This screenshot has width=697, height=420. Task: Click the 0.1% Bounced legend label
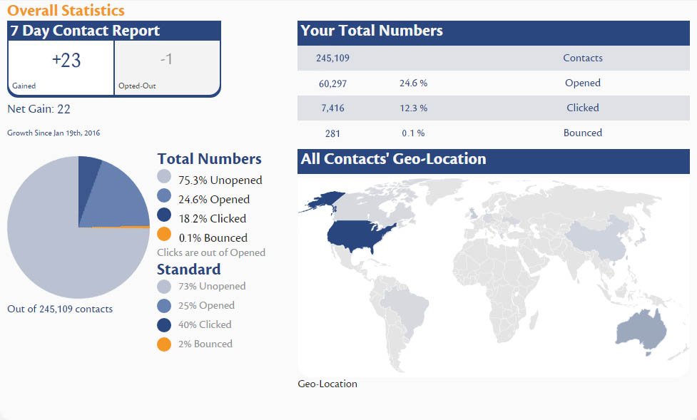click(x=213, y=238)
